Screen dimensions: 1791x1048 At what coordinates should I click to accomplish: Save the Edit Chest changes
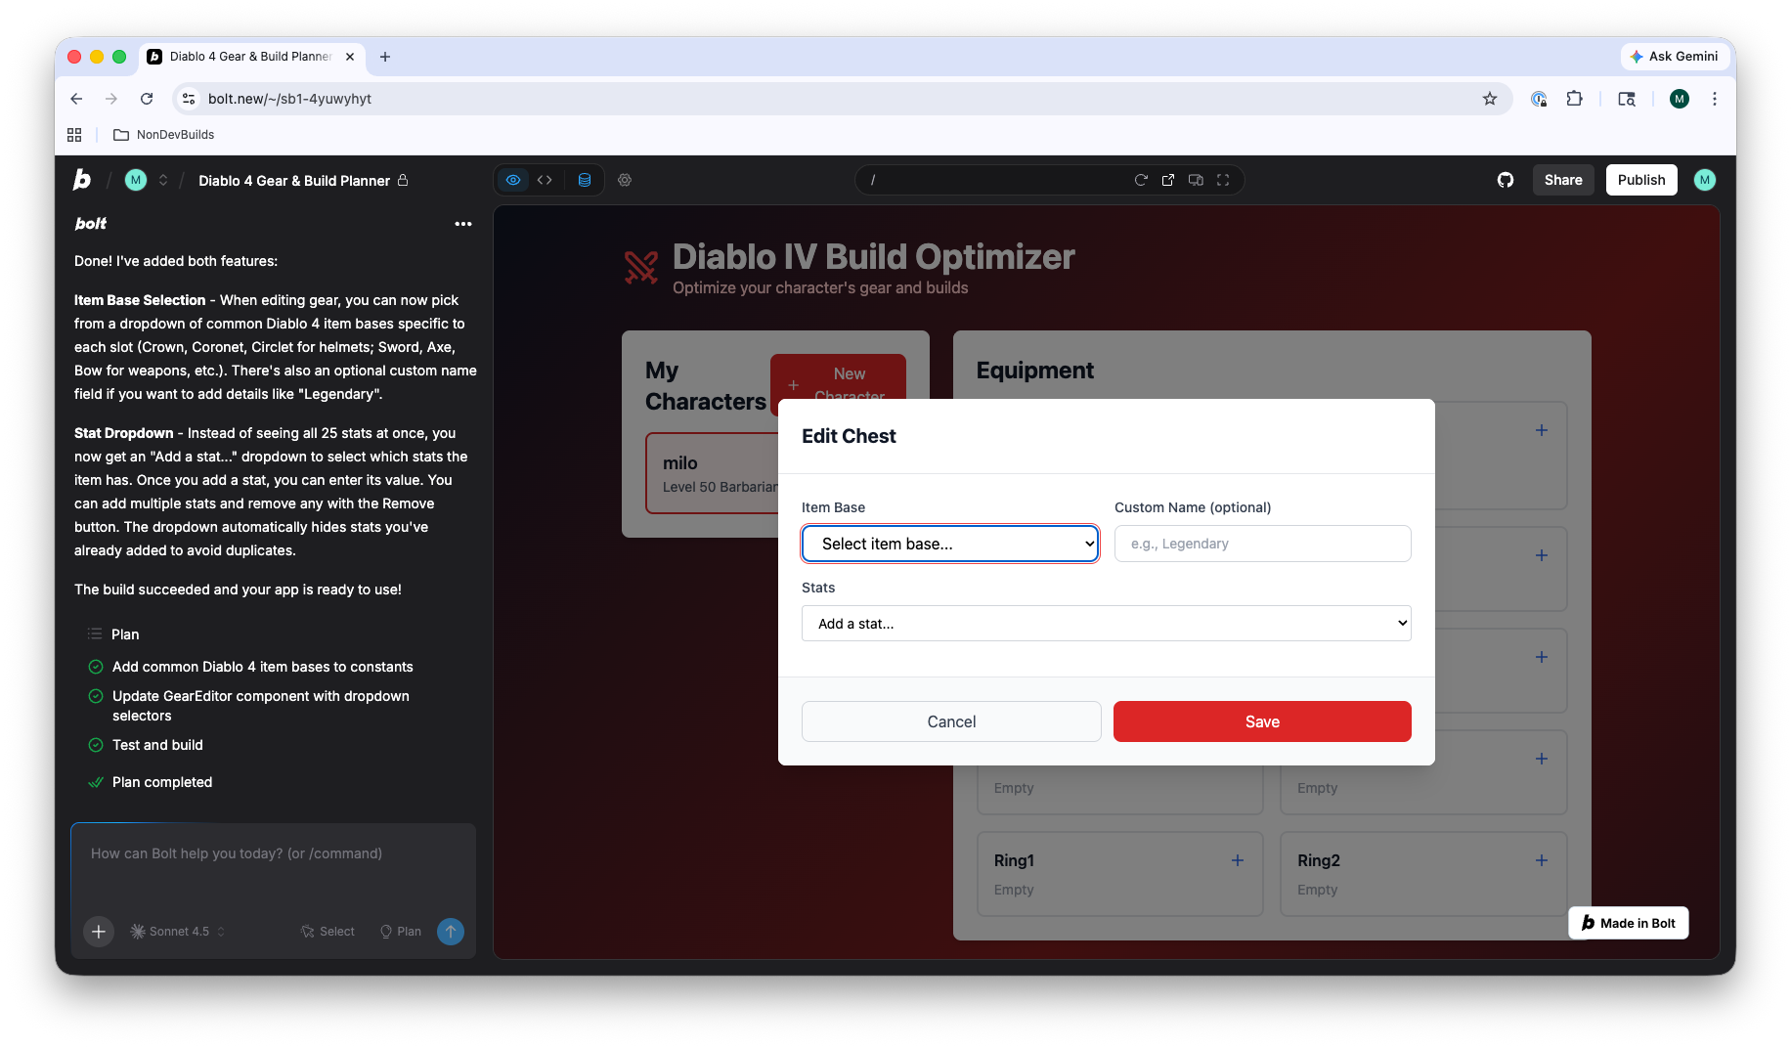coord(1261,721)
